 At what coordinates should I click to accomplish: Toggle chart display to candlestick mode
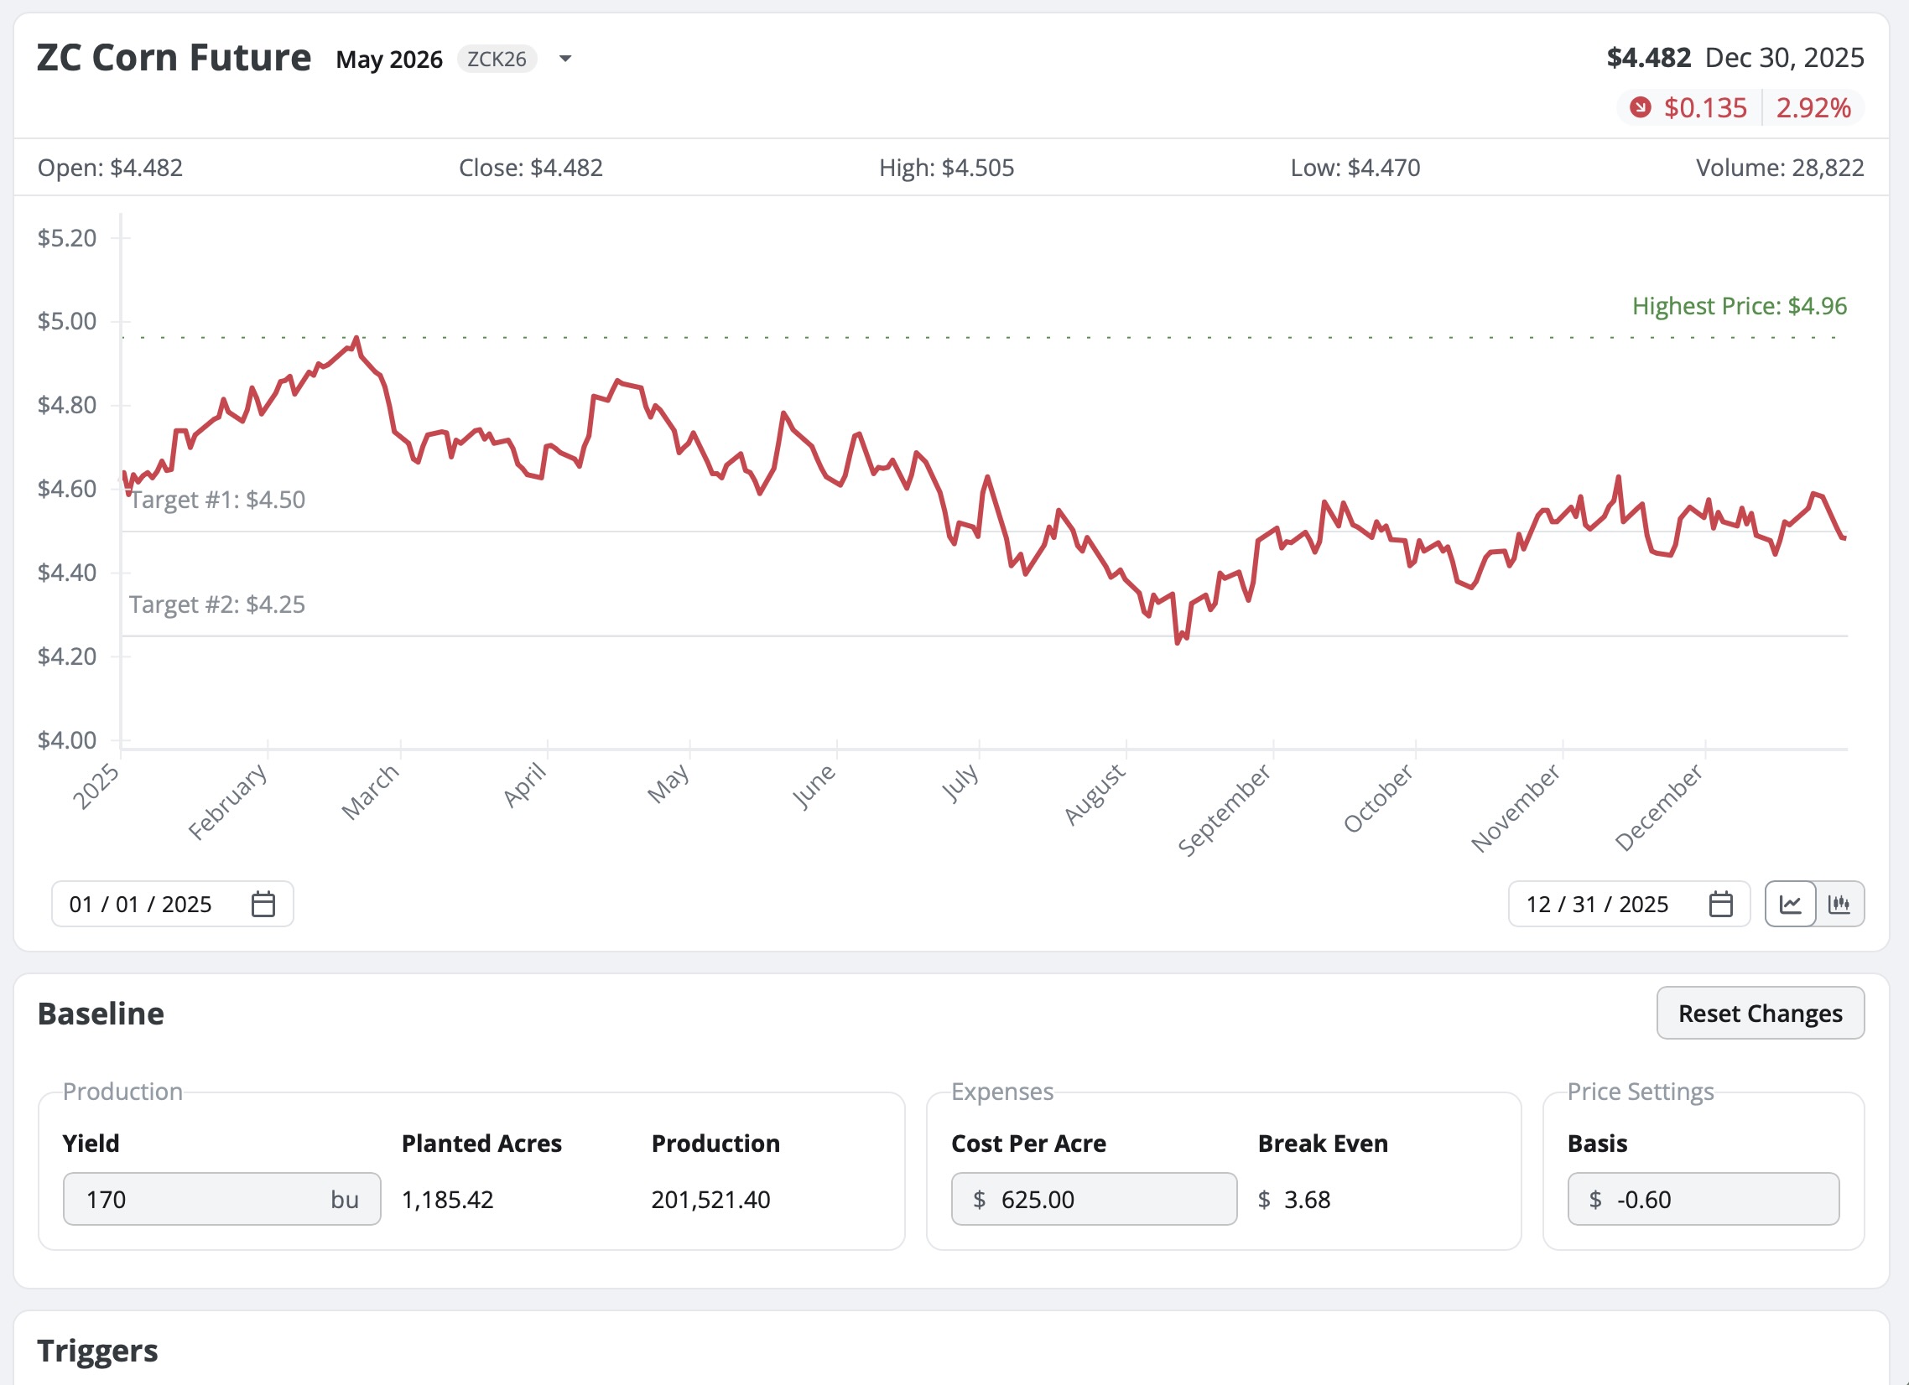(x=1842, y=905)
